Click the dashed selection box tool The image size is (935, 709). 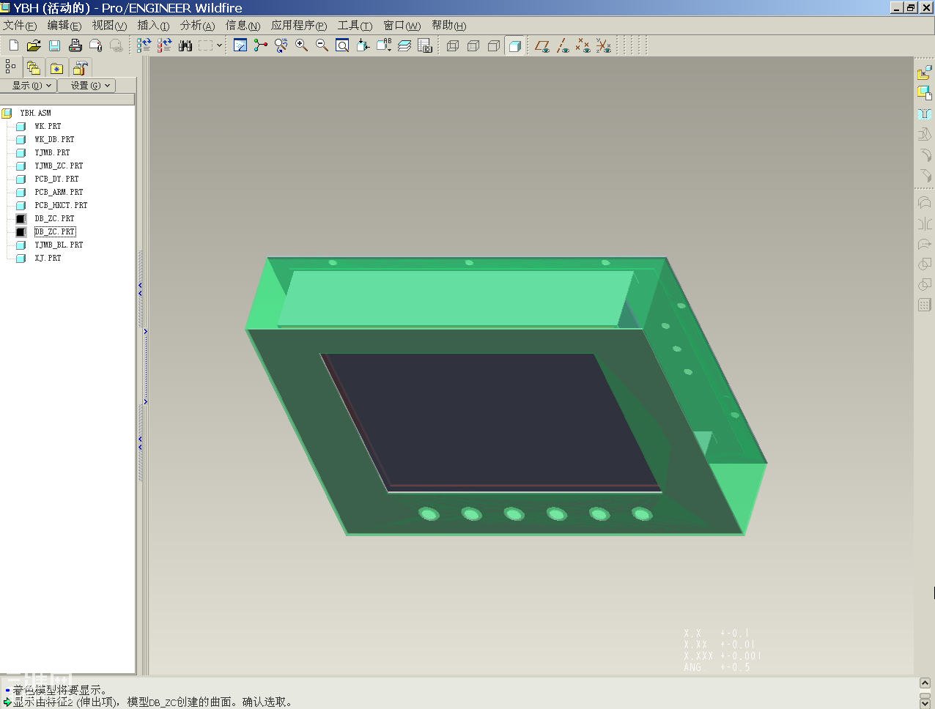click(x=206, y=45)
